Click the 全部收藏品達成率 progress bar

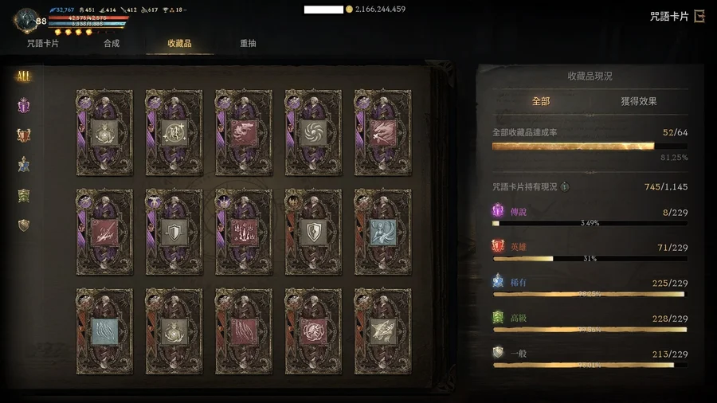click(x=590, y=147)
